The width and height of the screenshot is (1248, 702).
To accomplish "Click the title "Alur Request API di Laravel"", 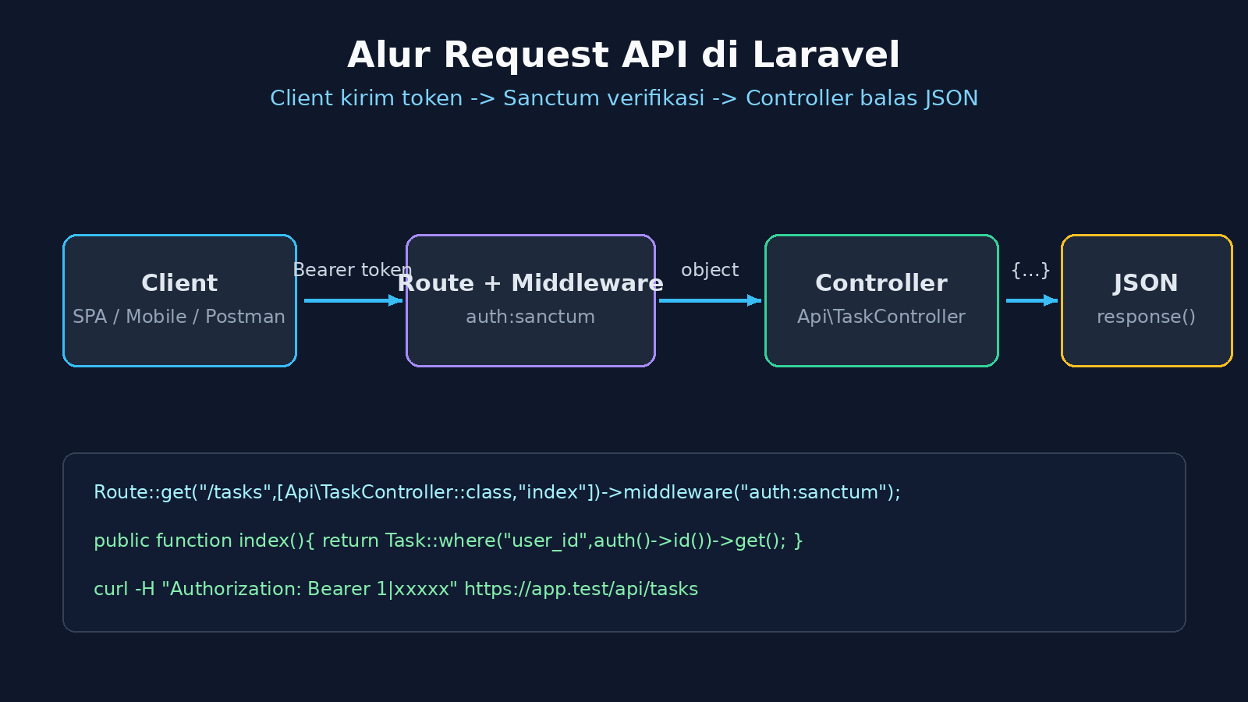I will [x=624, y=55].
